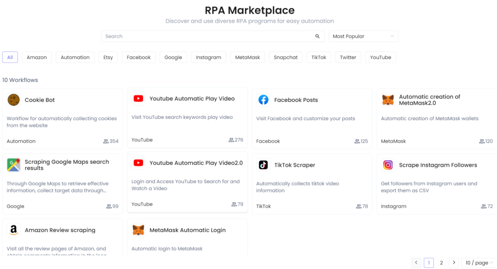Filter workflows by Google tag
The image size is (497, 269).
pos(173,57)
